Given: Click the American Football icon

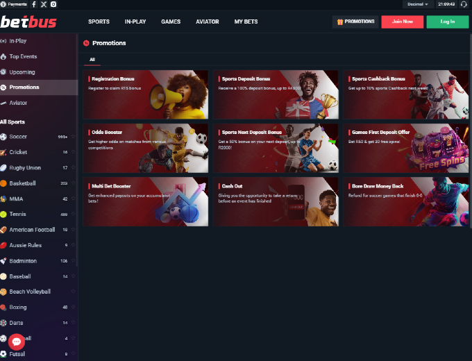Looking at the screenshot, I should tap(3, 230).
